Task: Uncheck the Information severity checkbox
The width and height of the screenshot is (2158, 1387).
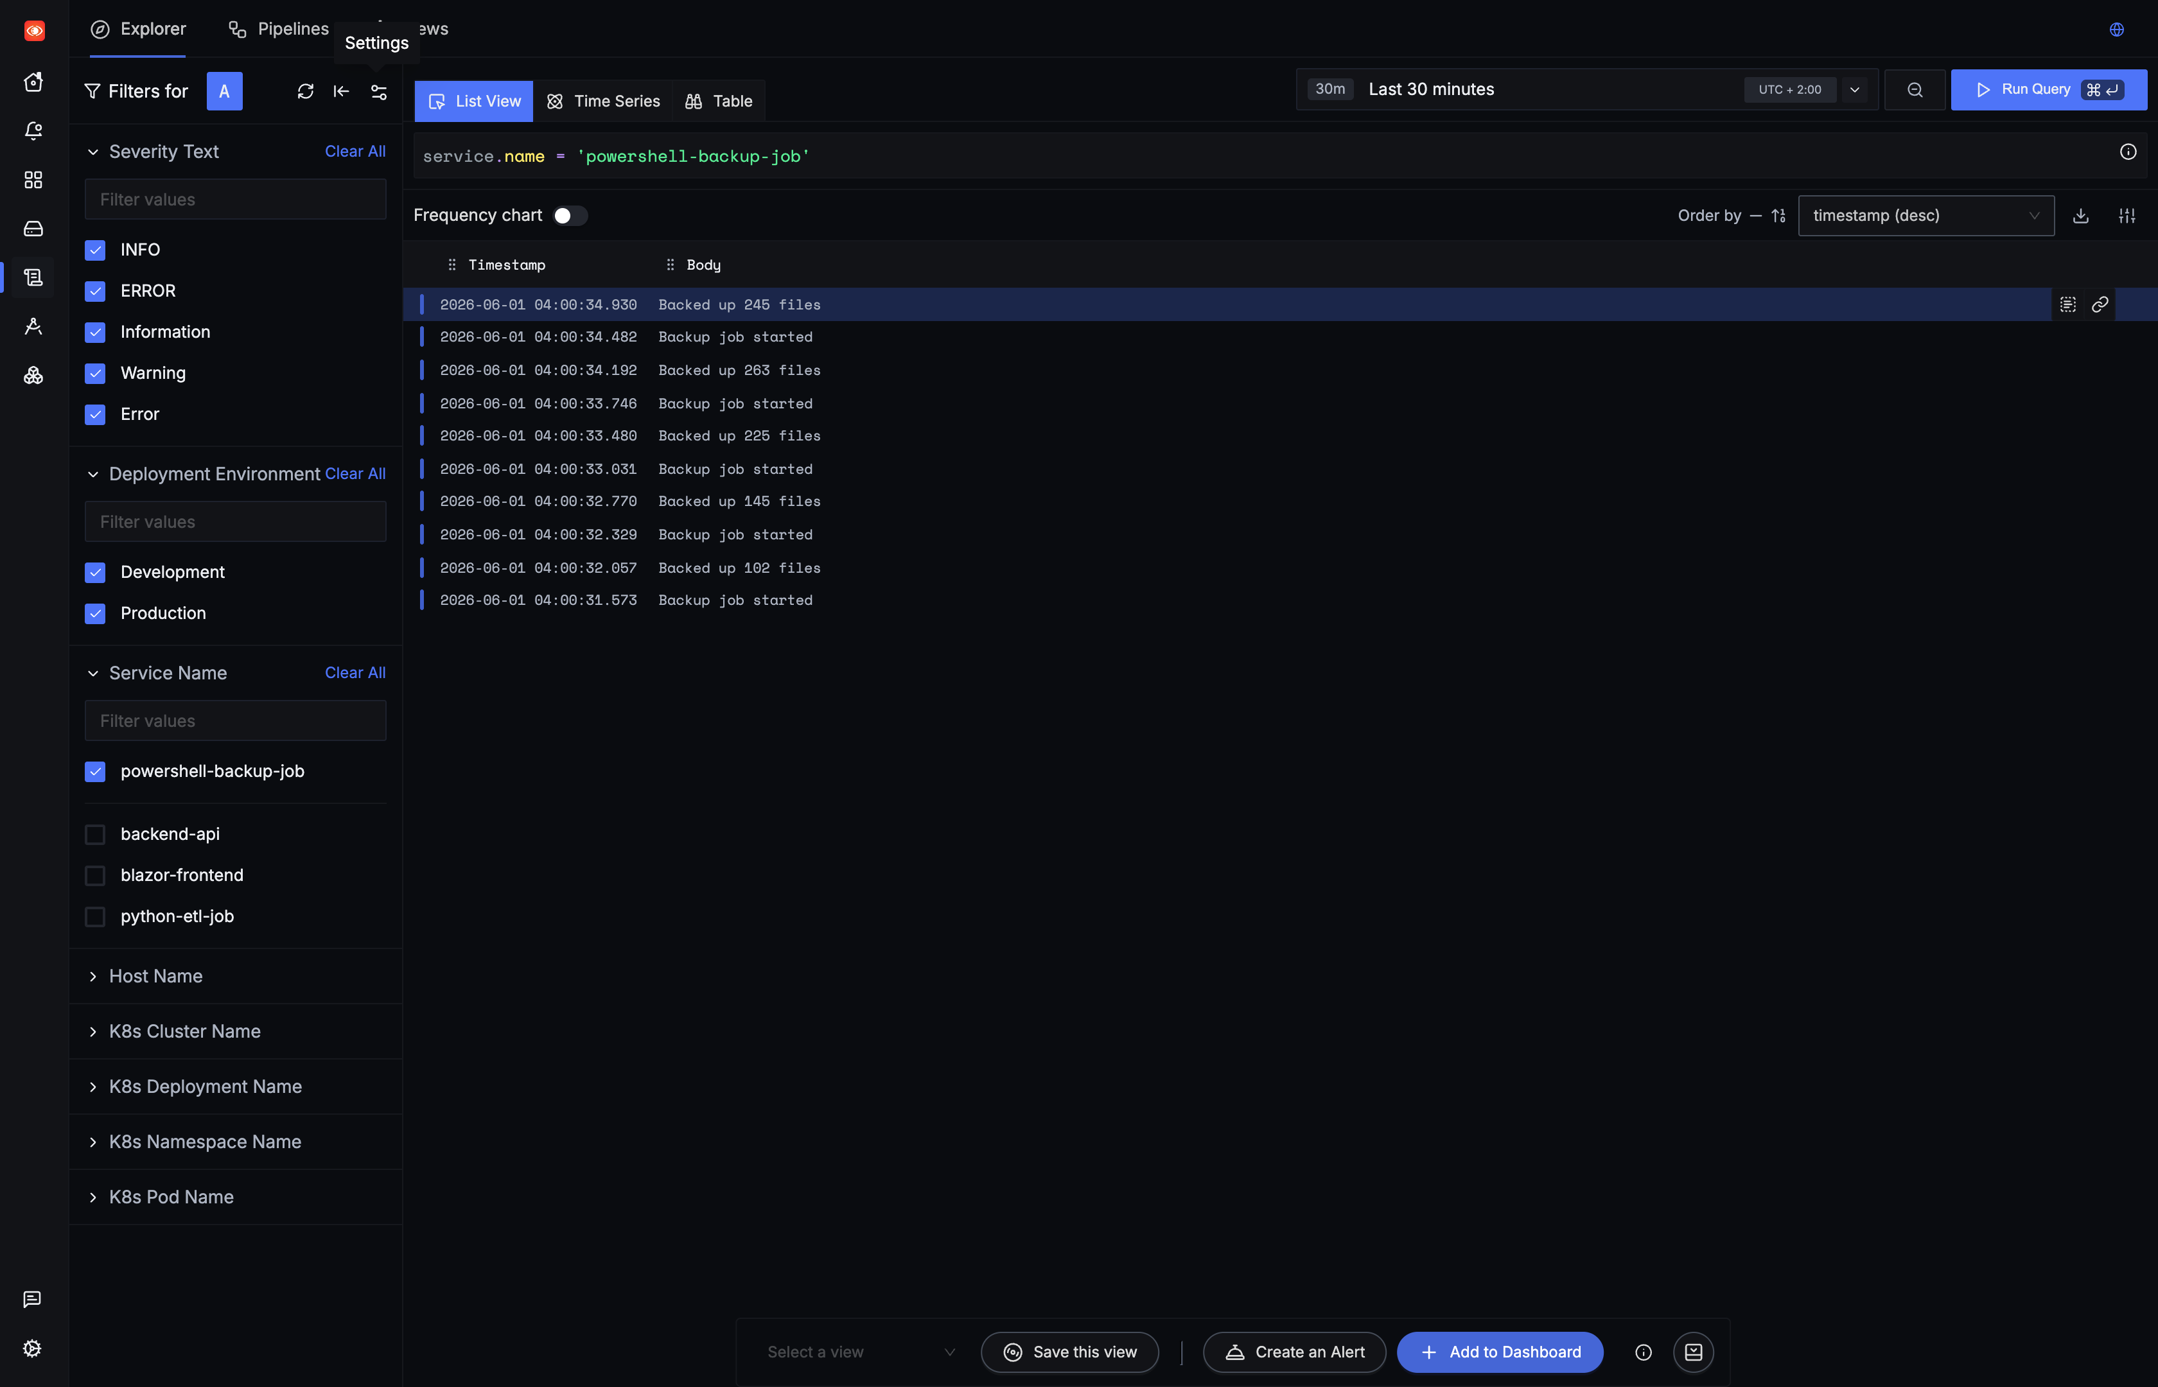Action: click(x=94, y=333)
